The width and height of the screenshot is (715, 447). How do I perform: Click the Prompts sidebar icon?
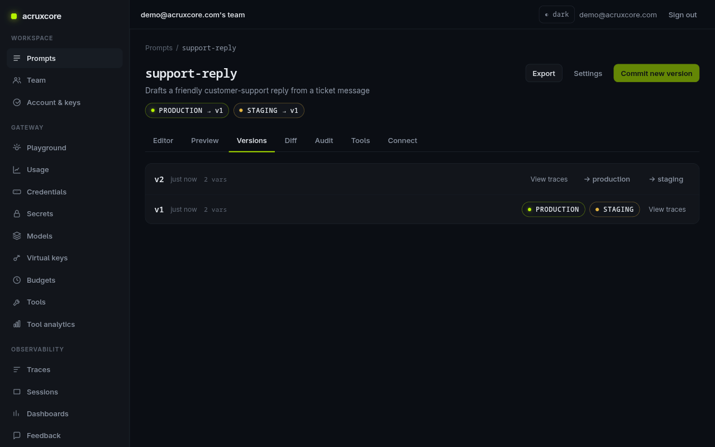17,58
